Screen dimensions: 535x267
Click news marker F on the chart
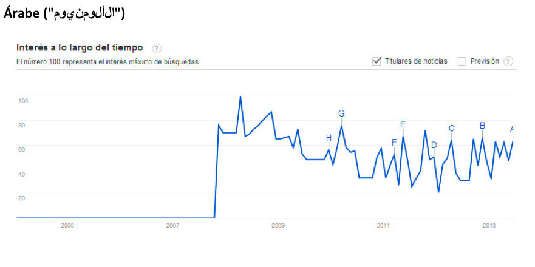point(394,143)
